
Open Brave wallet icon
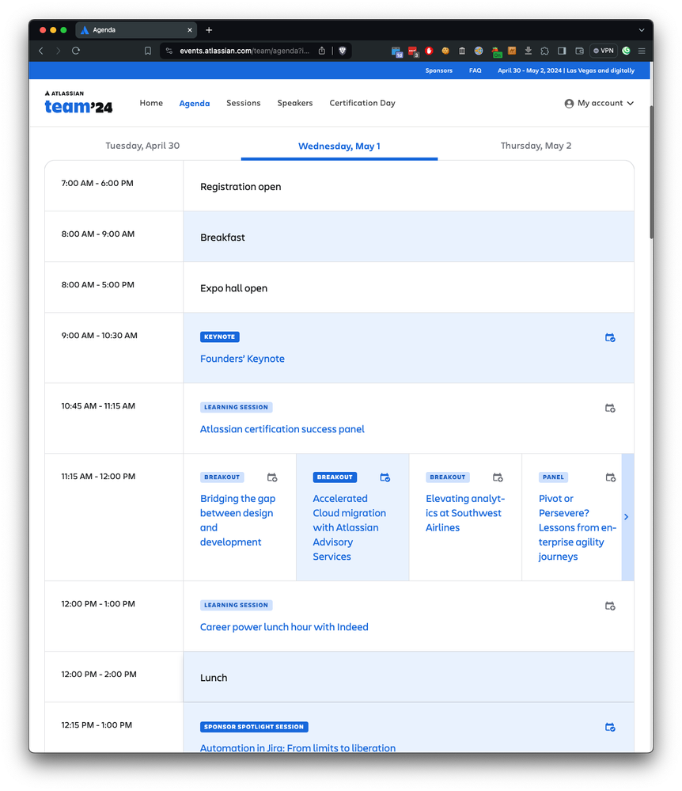click(x=579, y=51)
